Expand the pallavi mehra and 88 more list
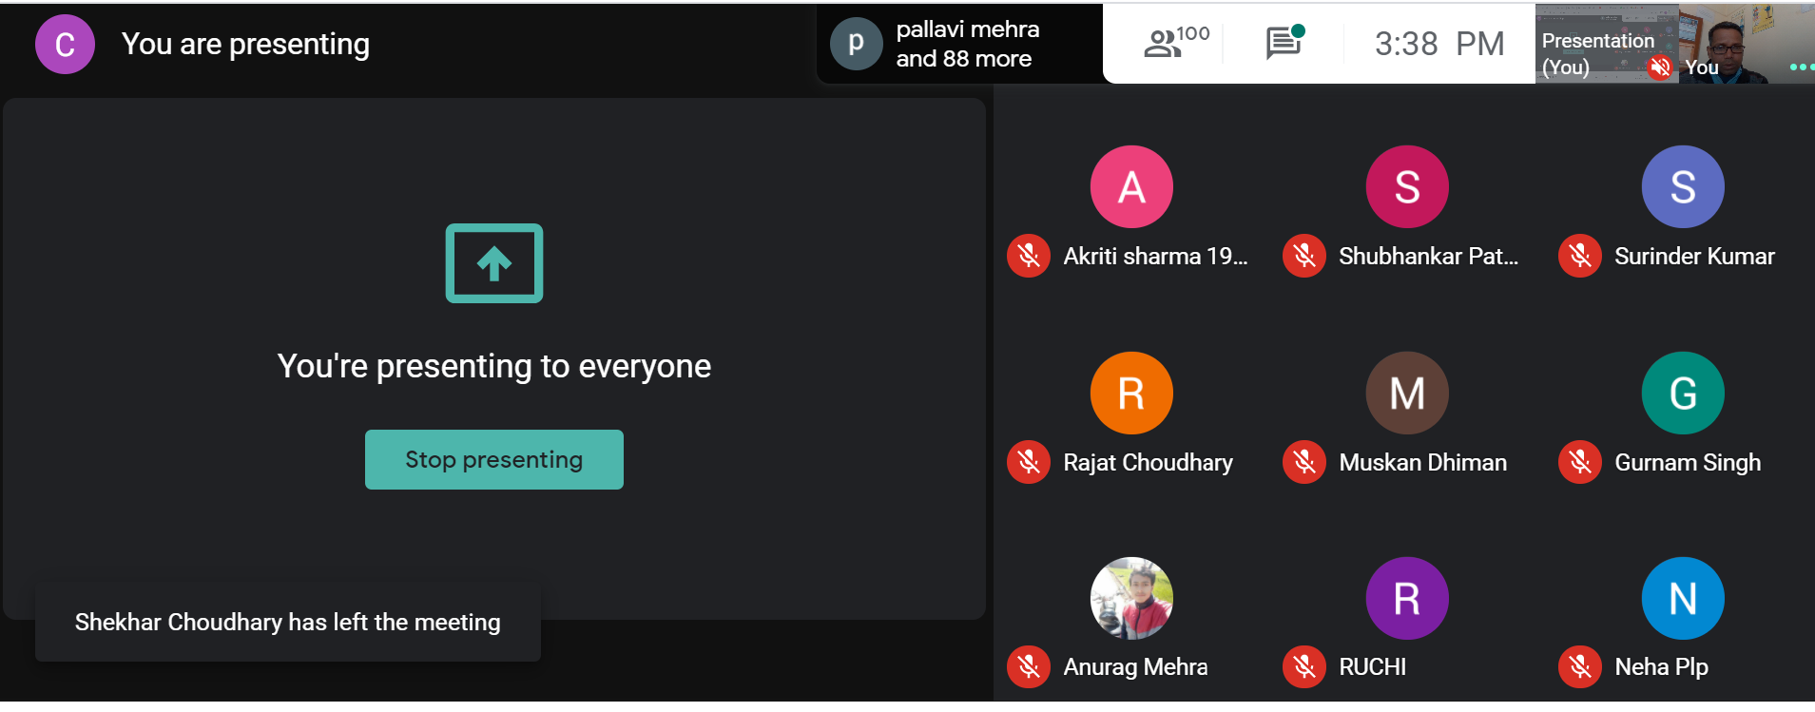The width and height of the screenshot is (1815, 712). 967,44
